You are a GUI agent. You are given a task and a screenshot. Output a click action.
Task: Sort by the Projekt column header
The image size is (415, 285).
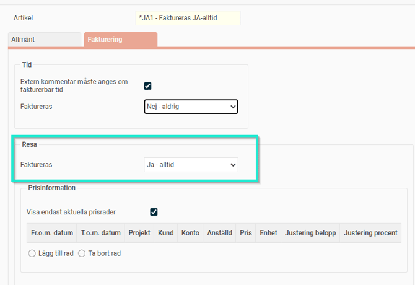tap(138, 233)
